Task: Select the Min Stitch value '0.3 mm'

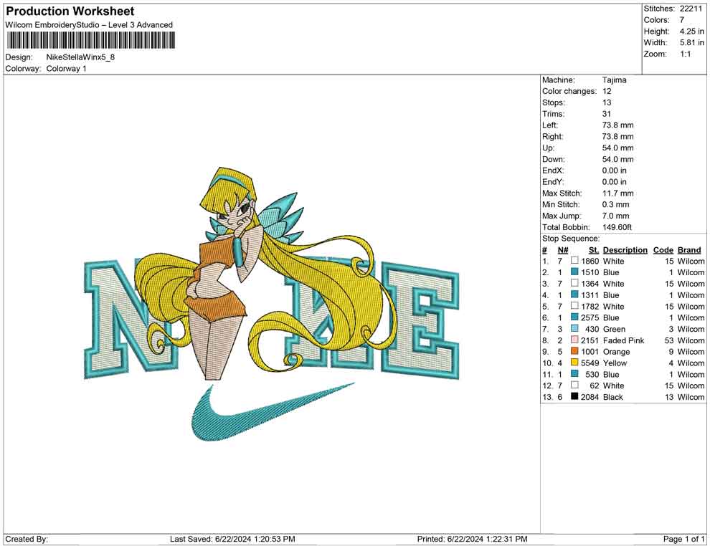Action: point(615,204)
